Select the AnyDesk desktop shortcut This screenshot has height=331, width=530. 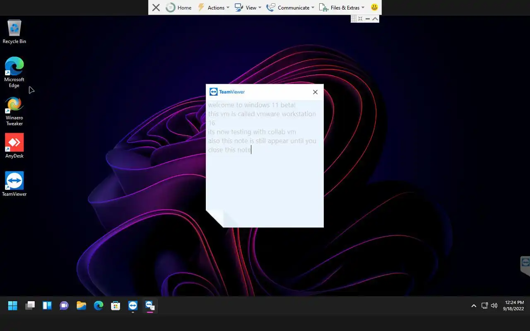tap(14, 146)
